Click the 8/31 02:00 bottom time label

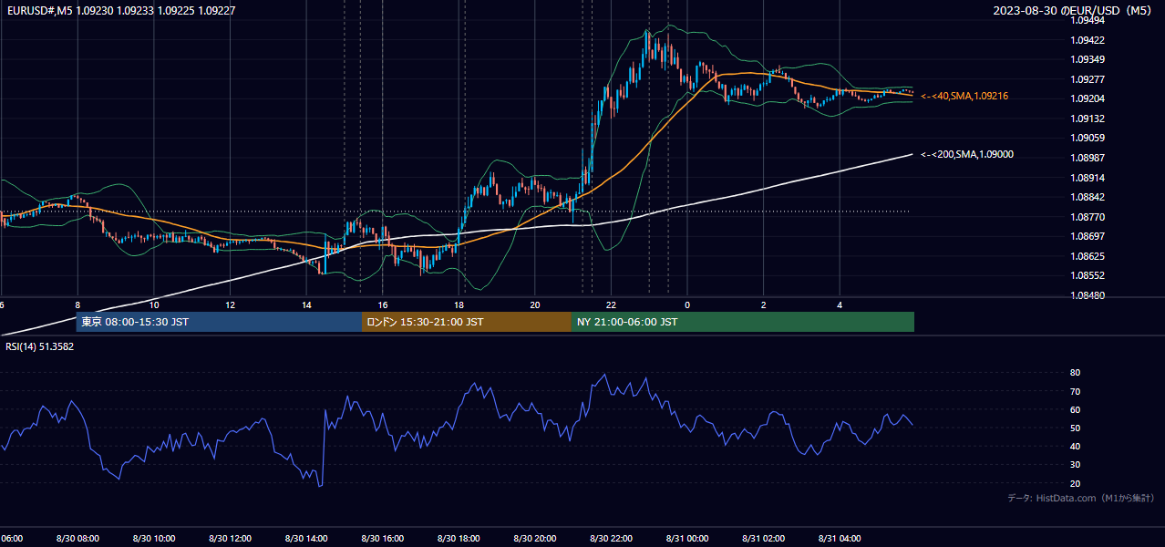763,538
